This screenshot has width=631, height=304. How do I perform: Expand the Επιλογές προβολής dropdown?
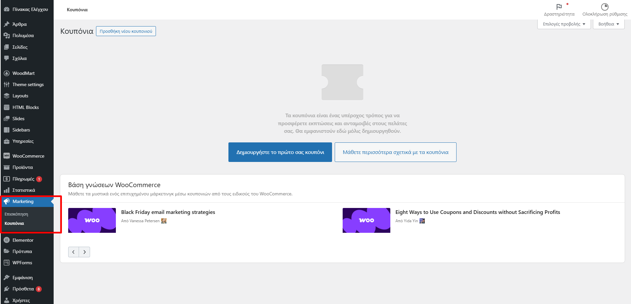[x=564, y=24]
